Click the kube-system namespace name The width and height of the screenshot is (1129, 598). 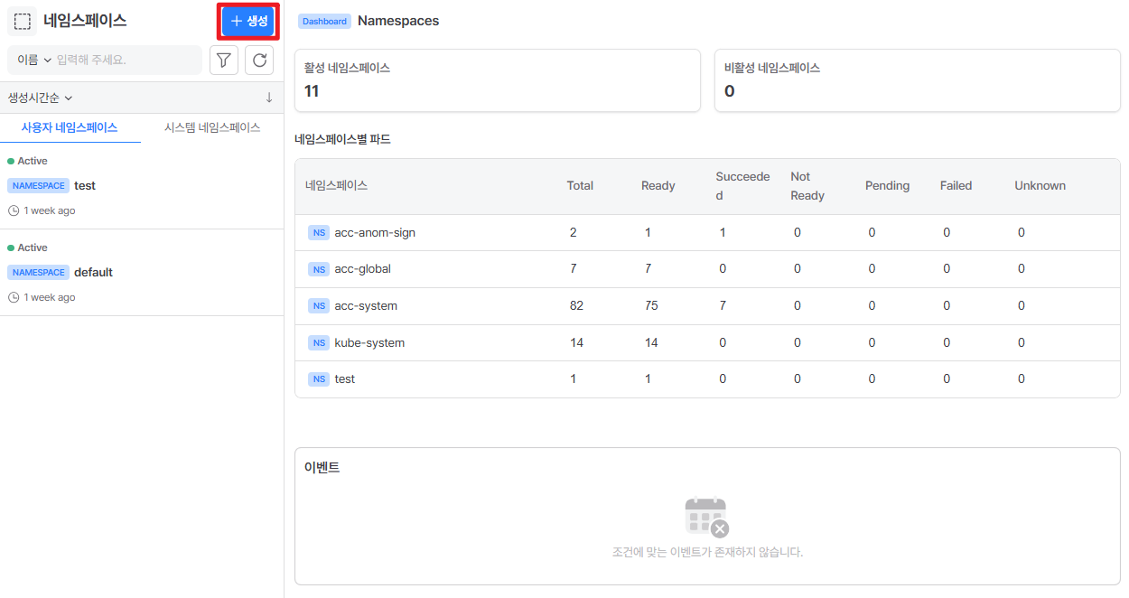pos(369,343)
